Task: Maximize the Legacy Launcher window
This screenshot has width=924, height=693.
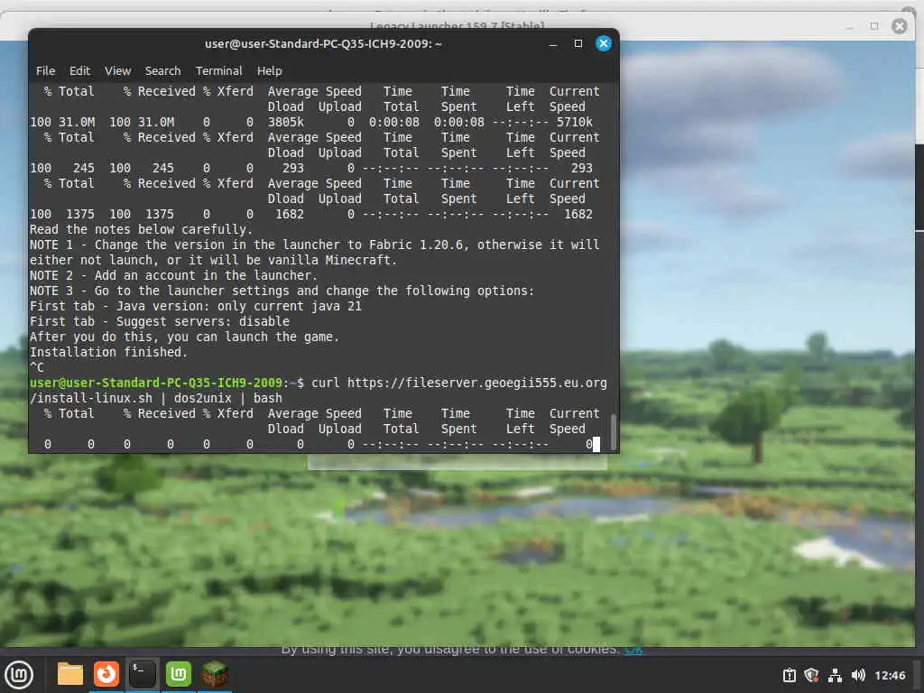Action: 874,26
